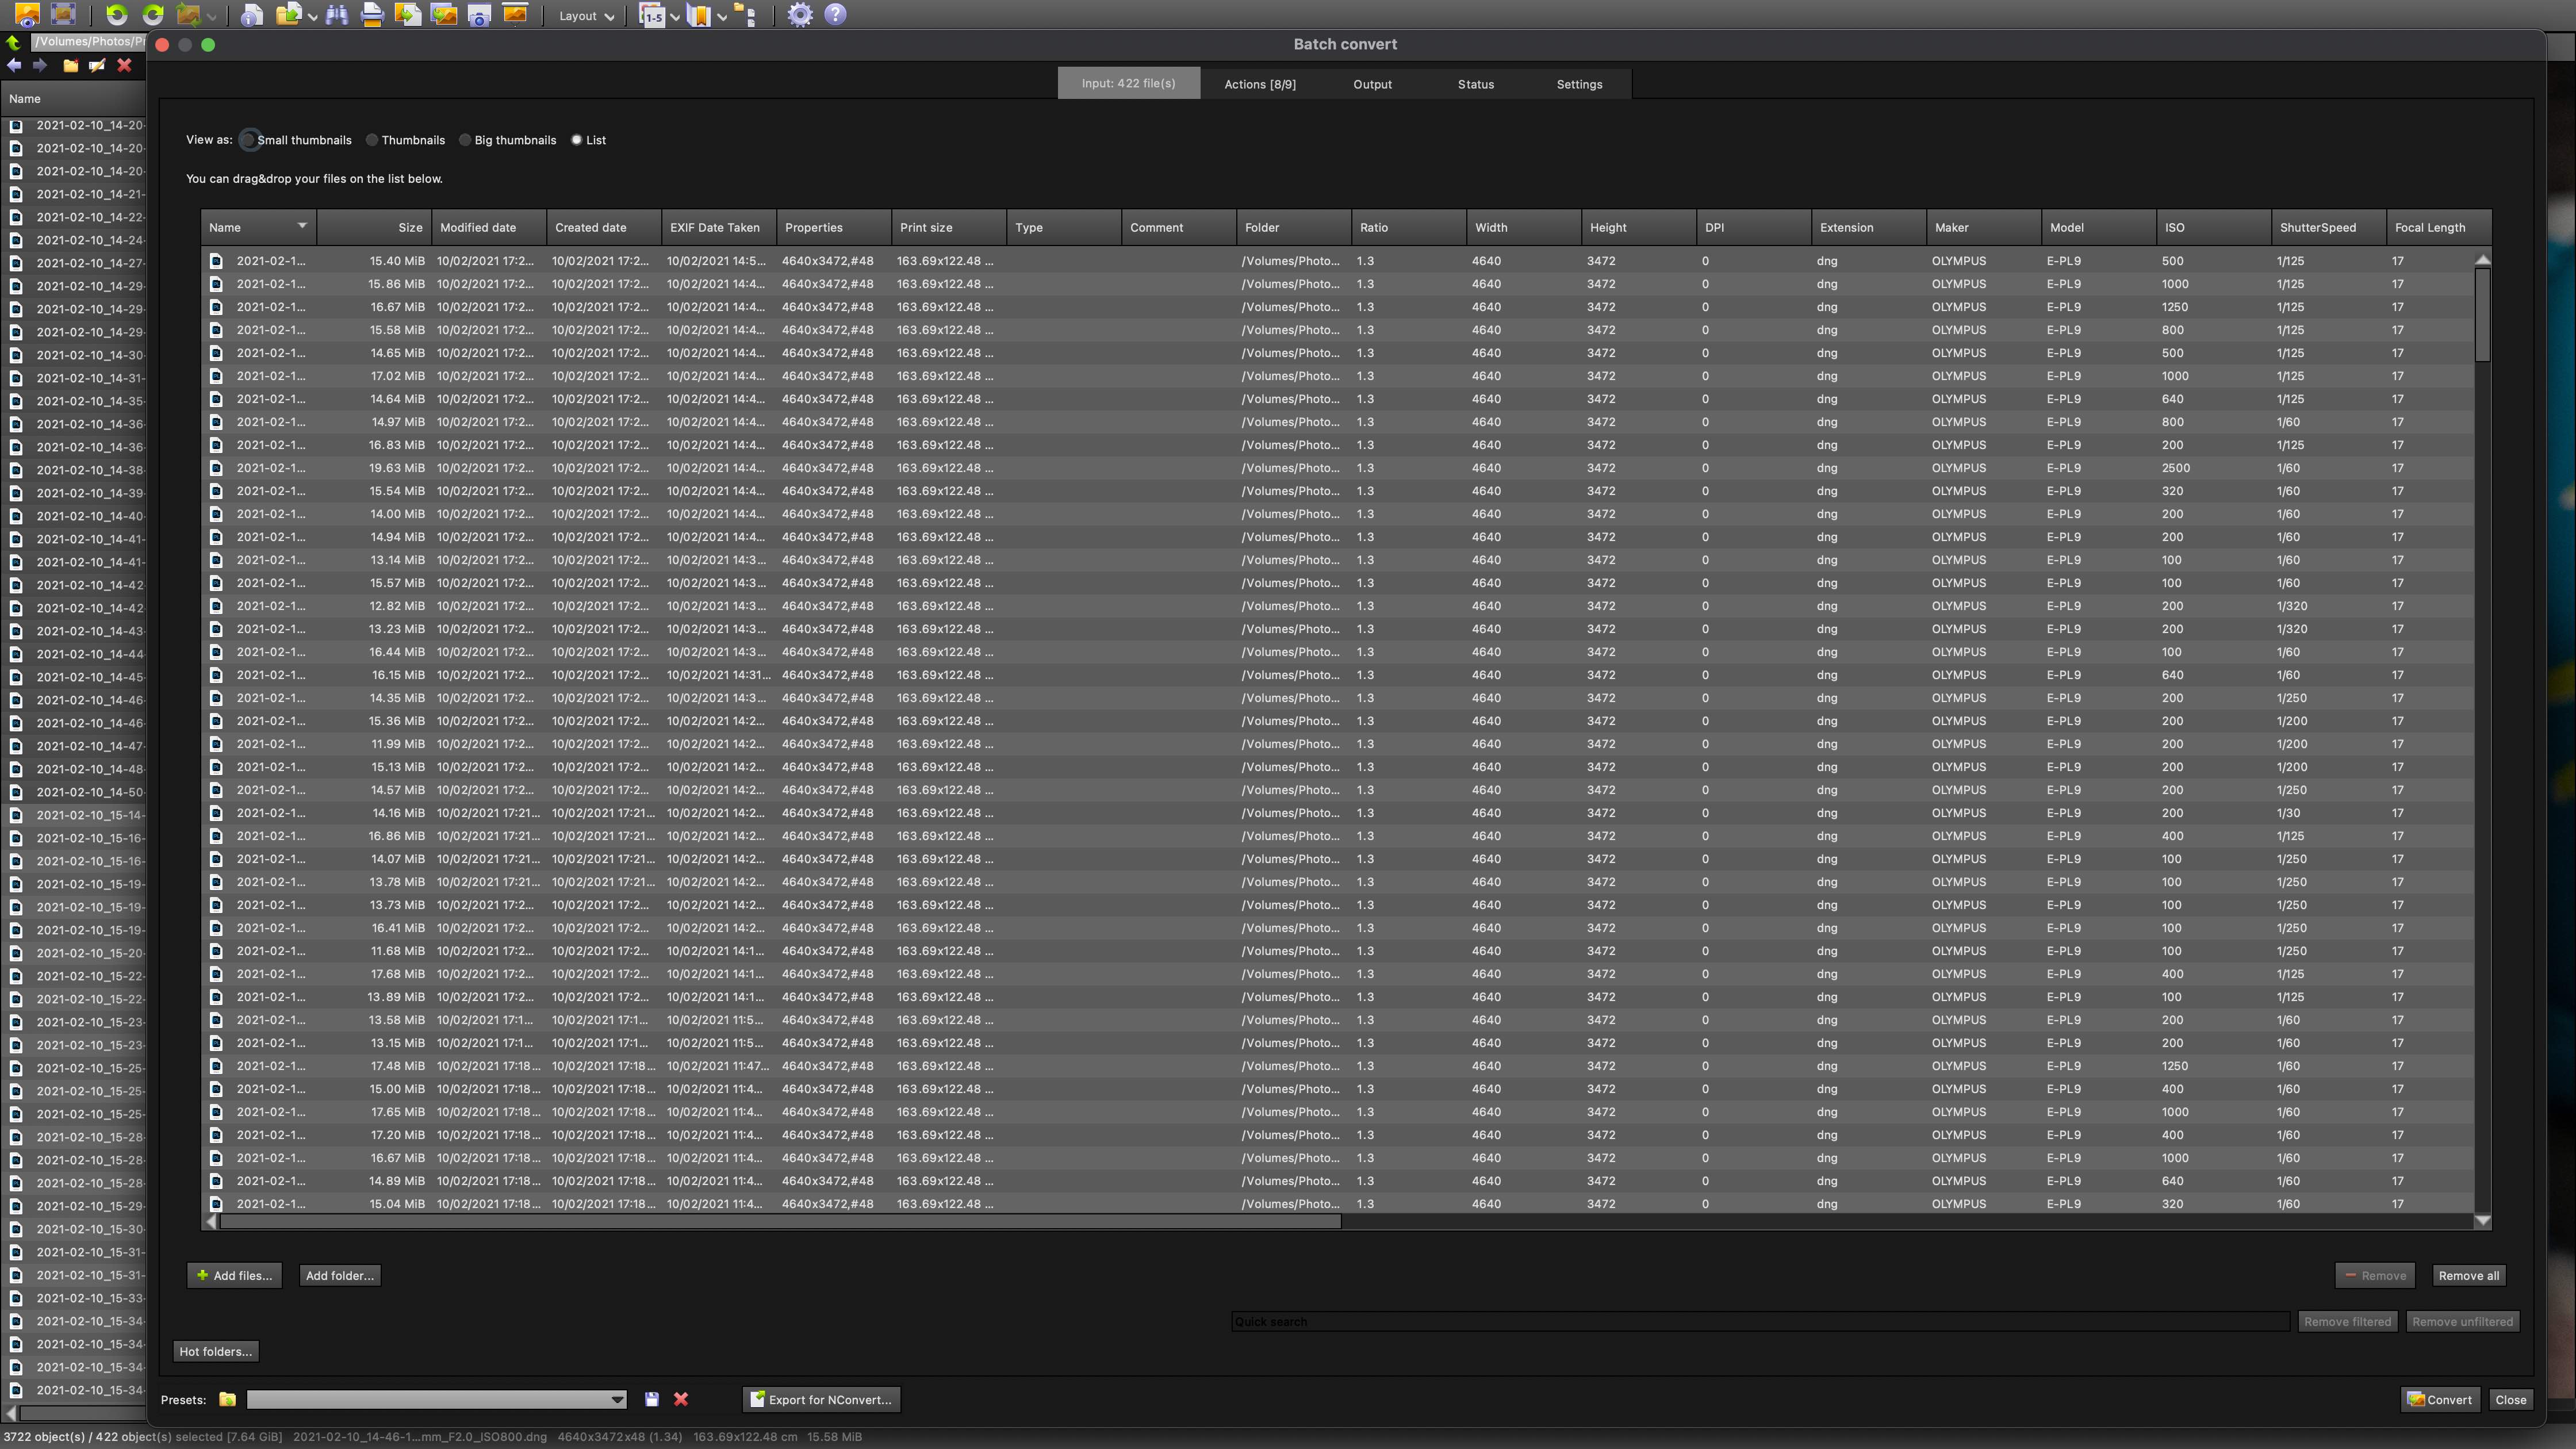Select the Thumbnails radio button

(x=372, y=140)
